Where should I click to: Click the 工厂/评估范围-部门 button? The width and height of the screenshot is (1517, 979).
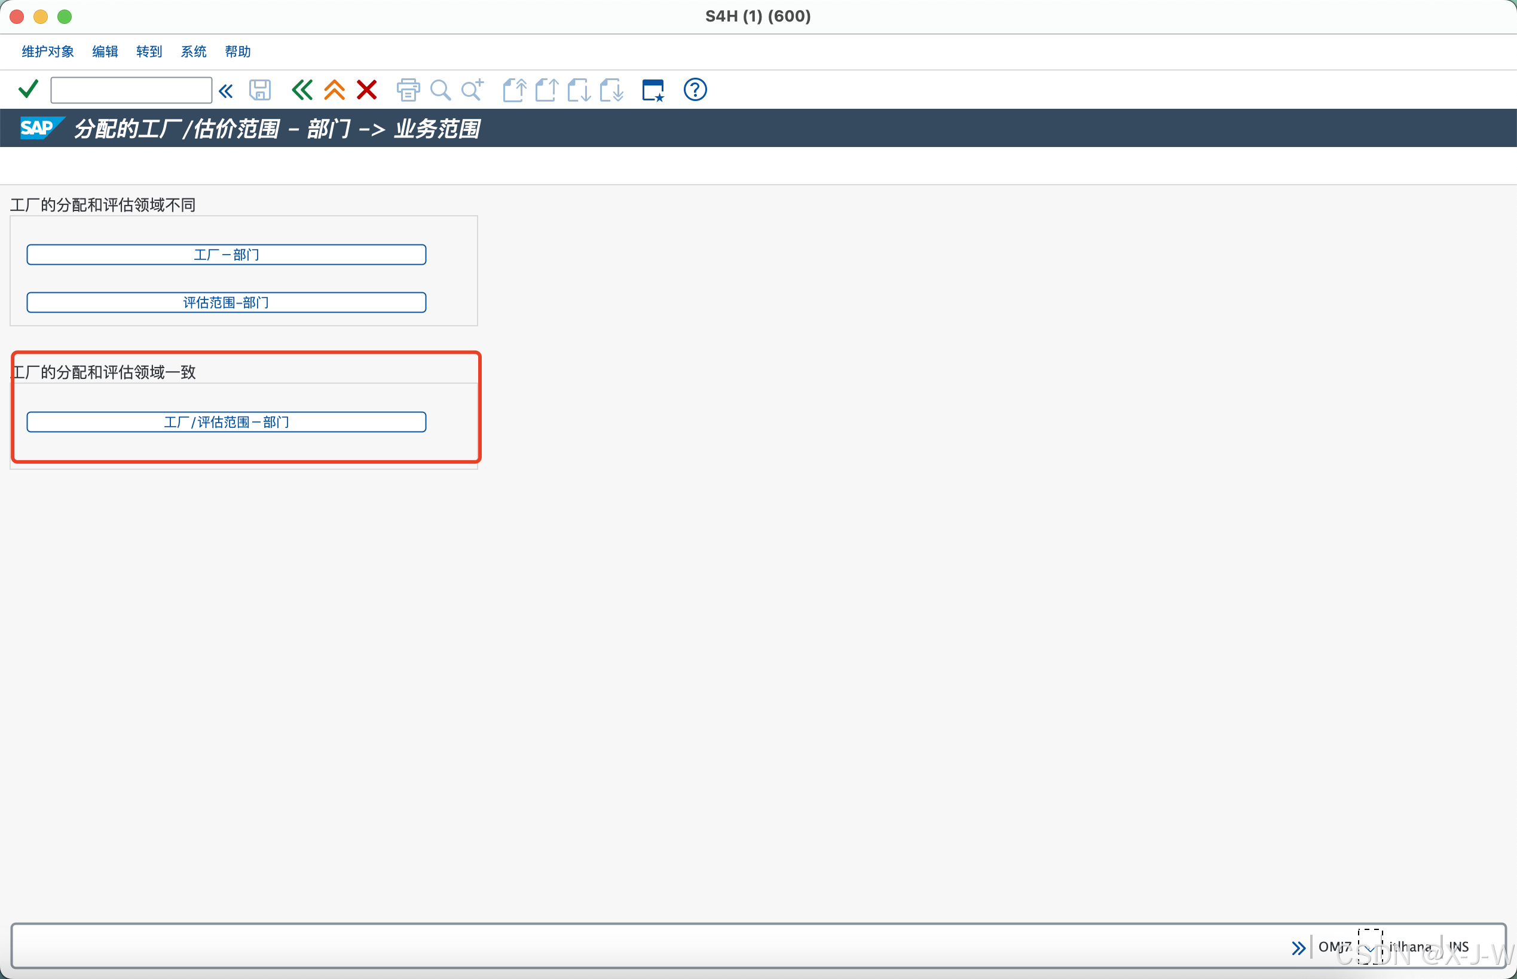(x=227, y=422)
